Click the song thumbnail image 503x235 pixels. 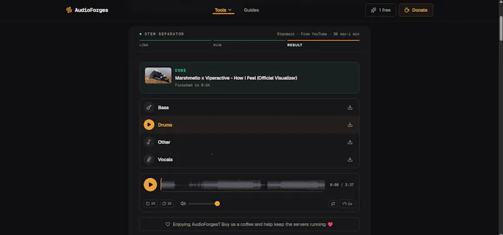[158, 75]
